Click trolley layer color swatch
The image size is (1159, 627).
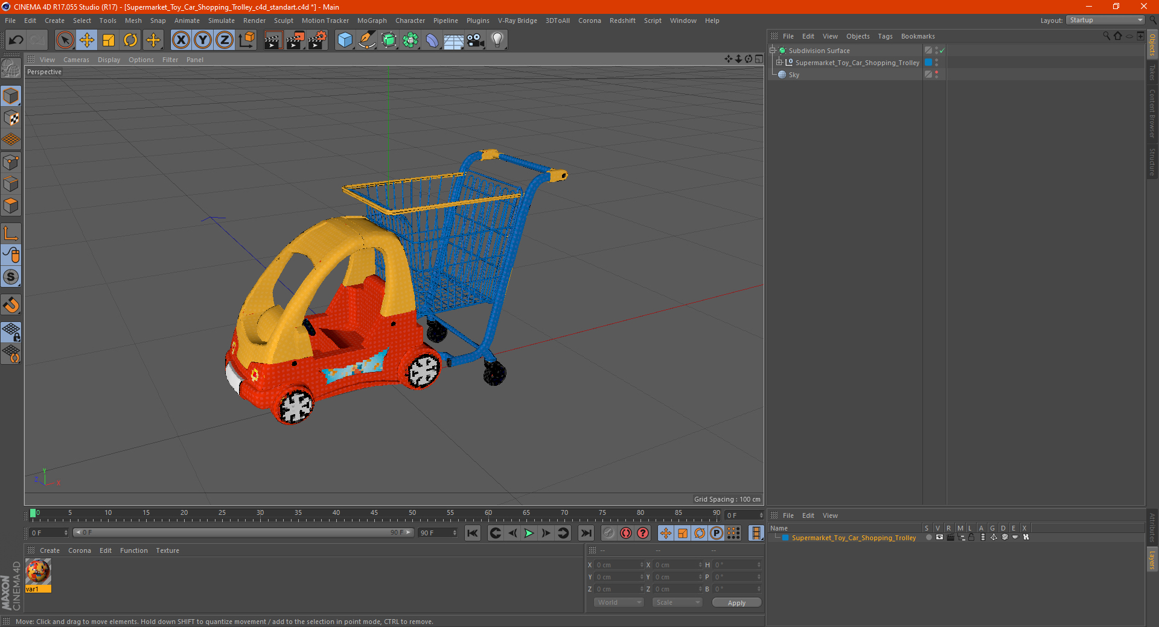(785, 538)
